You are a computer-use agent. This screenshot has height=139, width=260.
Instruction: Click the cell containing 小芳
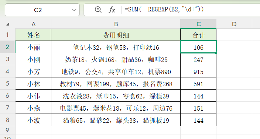(x=33, y=71)
